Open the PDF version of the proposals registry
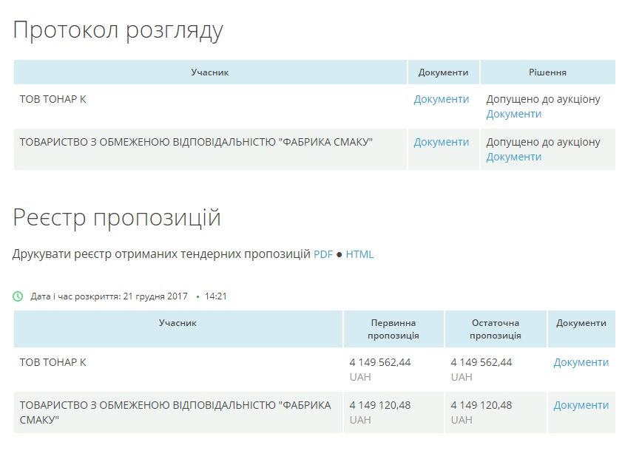The height and width of the screenshot is (462, 625). coord(322,254)
